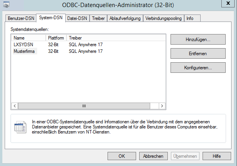Image resolution: width=237 pixels, height=166 pixels.
Task: Click the Abbrechen button
Action: pos(153,156)
